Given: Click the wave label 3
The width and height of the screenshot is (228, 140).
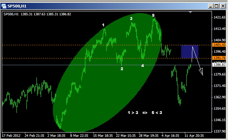Looking at the screenshot, I should click(x=131, y=19).
